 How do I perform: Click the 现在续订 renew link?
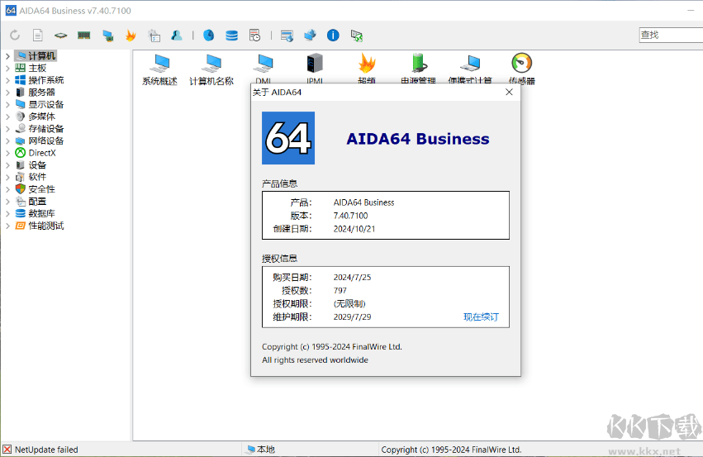pyautogui.click(x=481, y=317)
